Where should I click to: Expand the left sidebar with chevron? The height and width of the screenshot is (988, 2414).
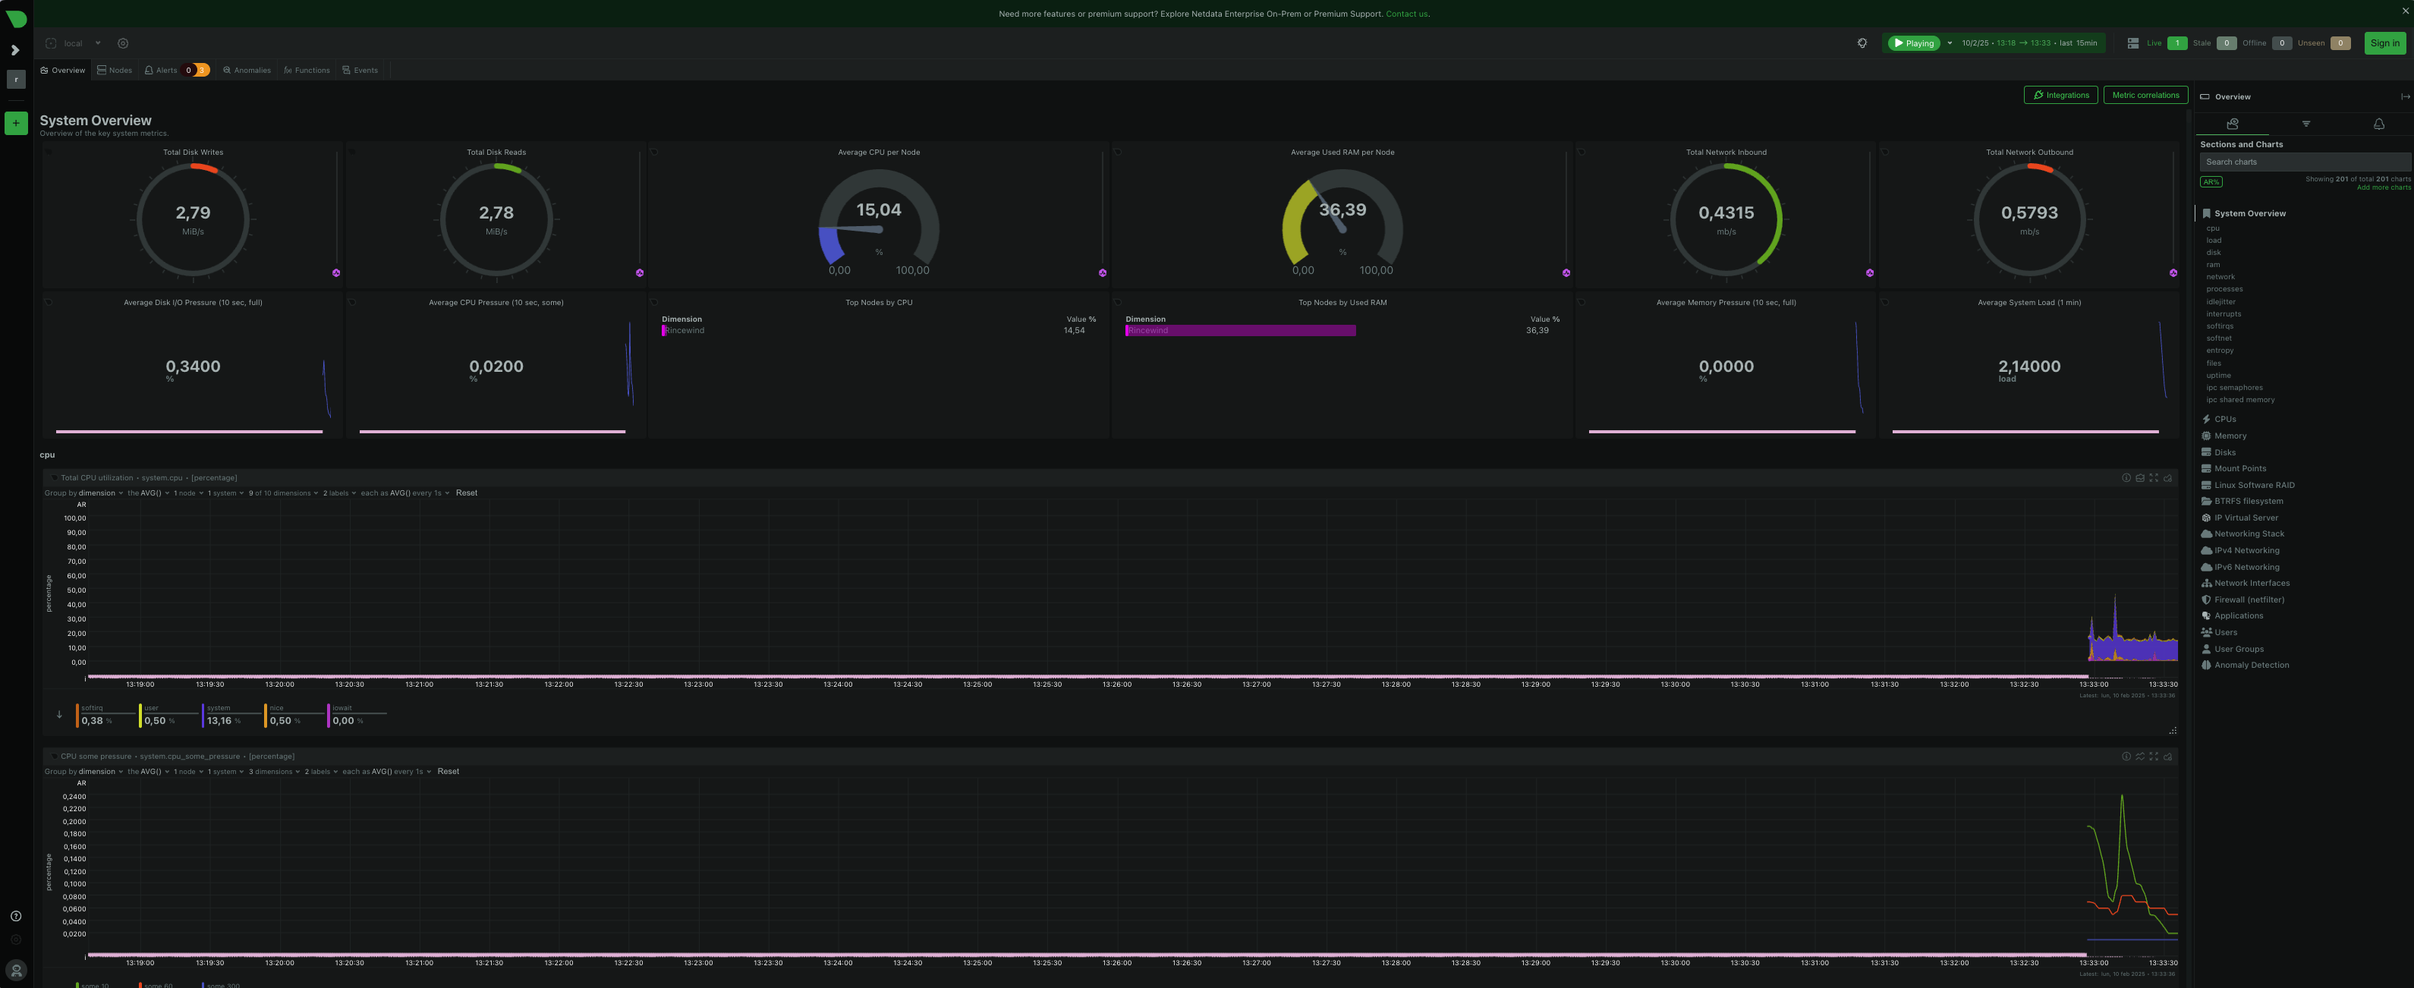(x=16, y=51)
